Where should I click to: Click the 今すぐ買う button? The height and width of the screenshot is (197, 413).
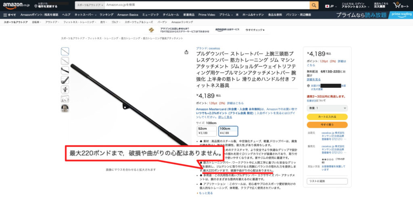point(327,124)
